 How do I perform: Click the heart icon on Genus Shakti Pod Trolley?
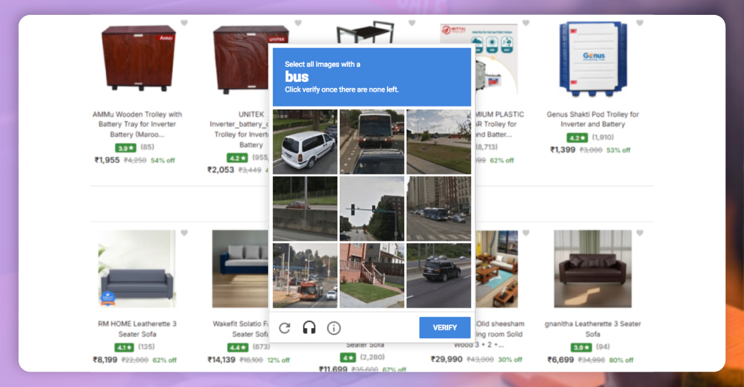[x=639, y=23]
